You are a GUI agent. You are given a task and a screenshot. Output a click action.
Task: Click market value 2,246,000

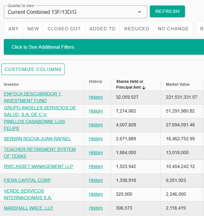click(176, 194)
